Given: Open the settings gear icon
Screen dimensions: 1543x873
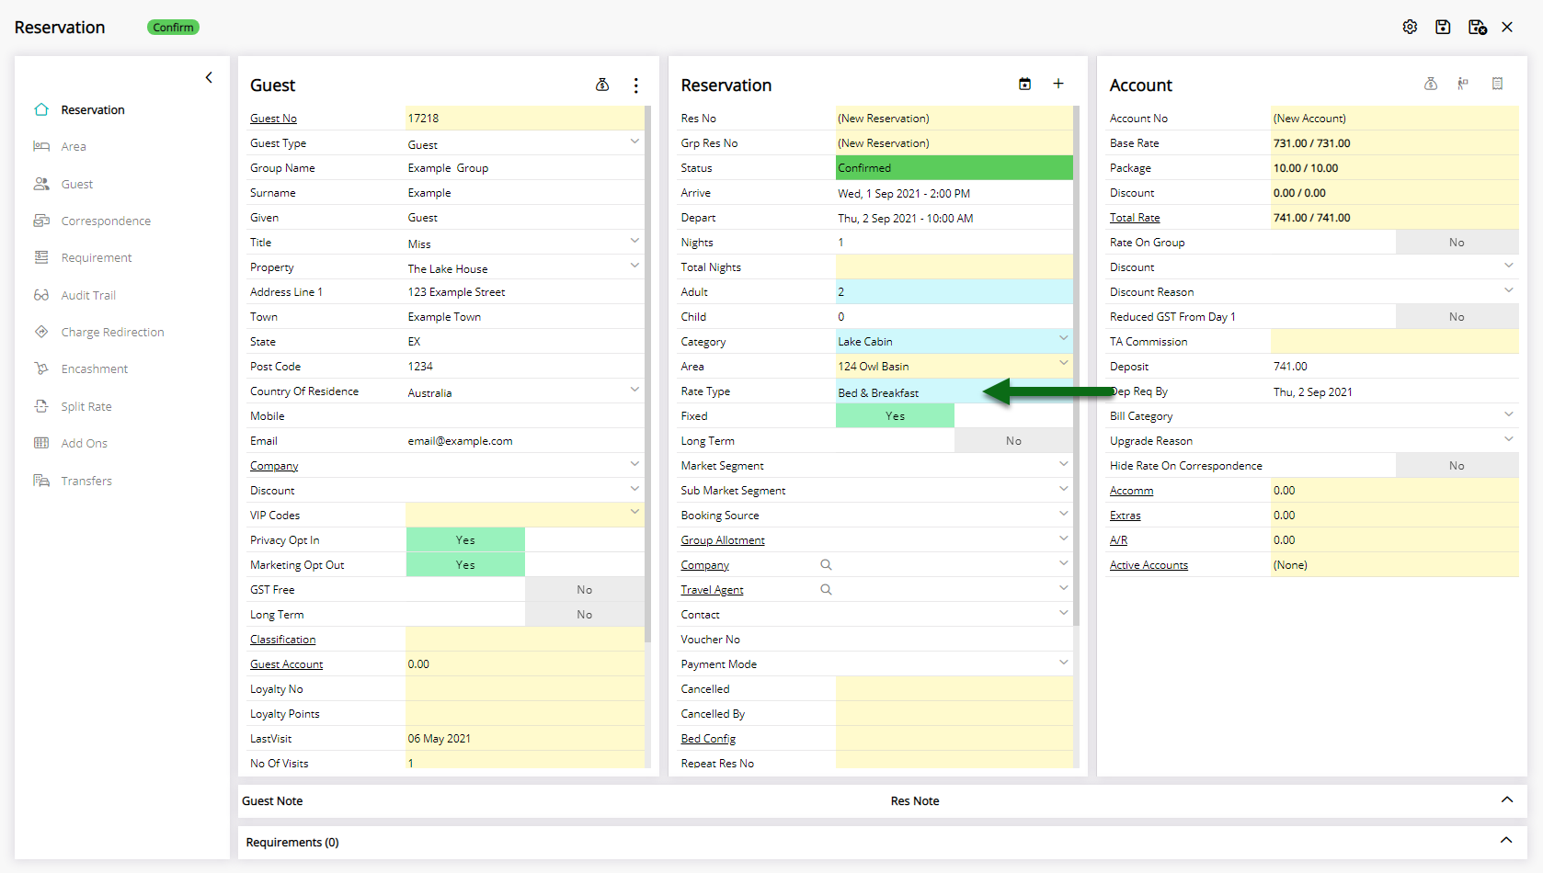Looking at the screenshot, I should 1410,27.
